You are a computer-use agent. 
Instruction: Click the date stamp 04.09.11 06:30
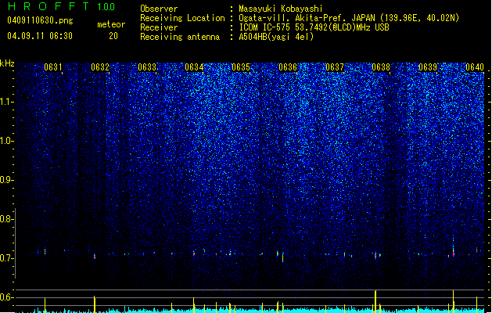40,36
